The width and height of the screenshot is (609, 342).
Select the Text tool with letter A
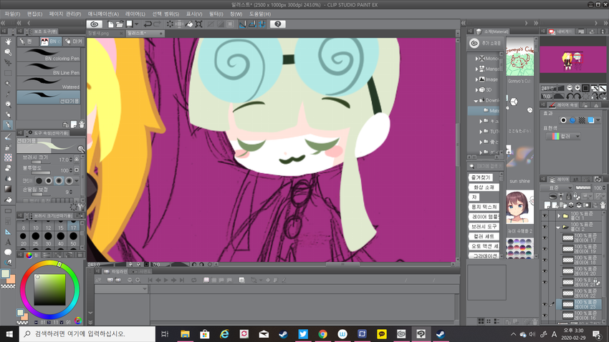8,242
